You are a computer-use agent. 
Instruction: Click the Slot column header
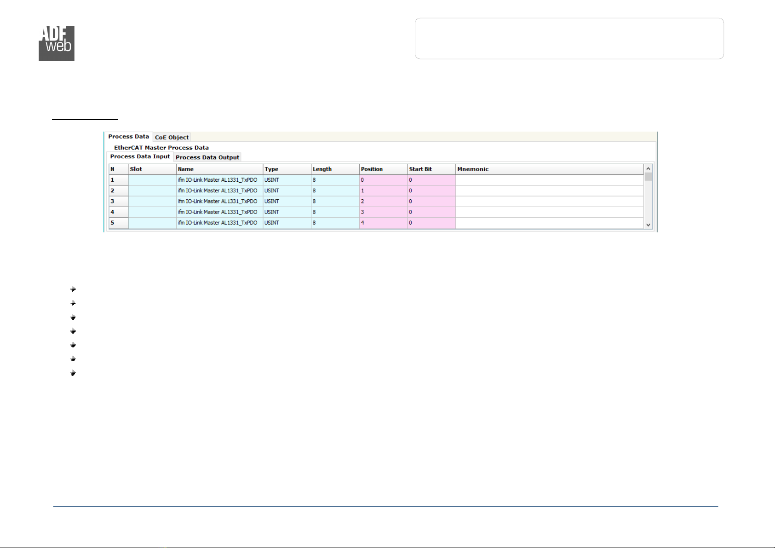coord(152,169)
